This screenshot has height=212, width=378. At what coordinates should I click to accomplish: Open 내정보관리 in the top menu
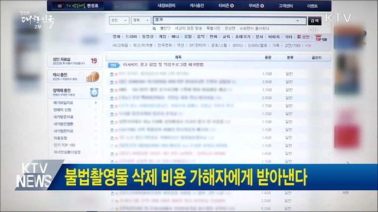167,5
